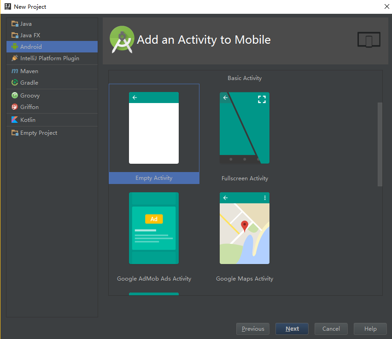Screen dimensions: 392x339
Task: Pick the Kotlin label
Action: 28,120
